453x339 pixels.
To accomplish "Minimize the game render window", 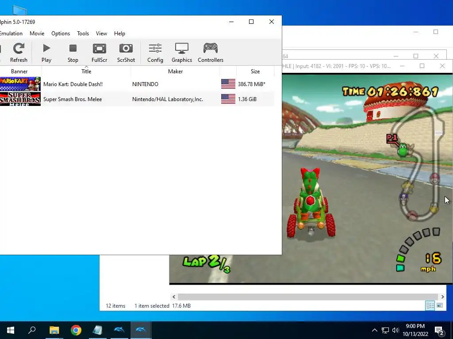I will 402,66.
